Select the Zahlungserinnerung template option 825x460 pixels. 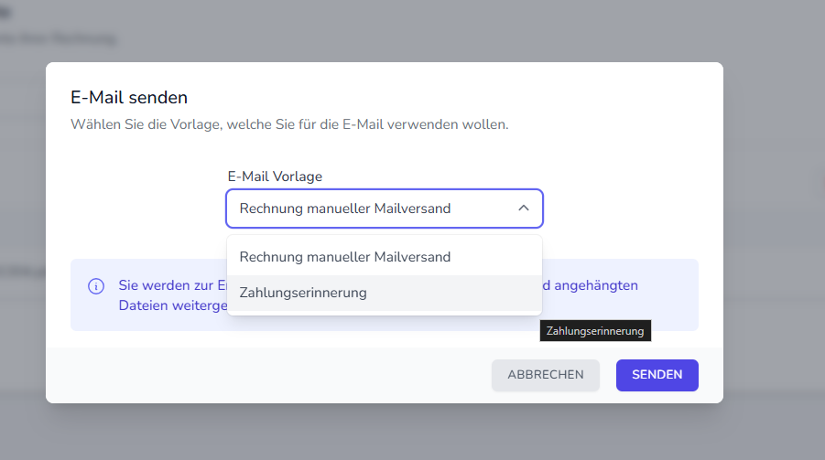pos(303,293)
